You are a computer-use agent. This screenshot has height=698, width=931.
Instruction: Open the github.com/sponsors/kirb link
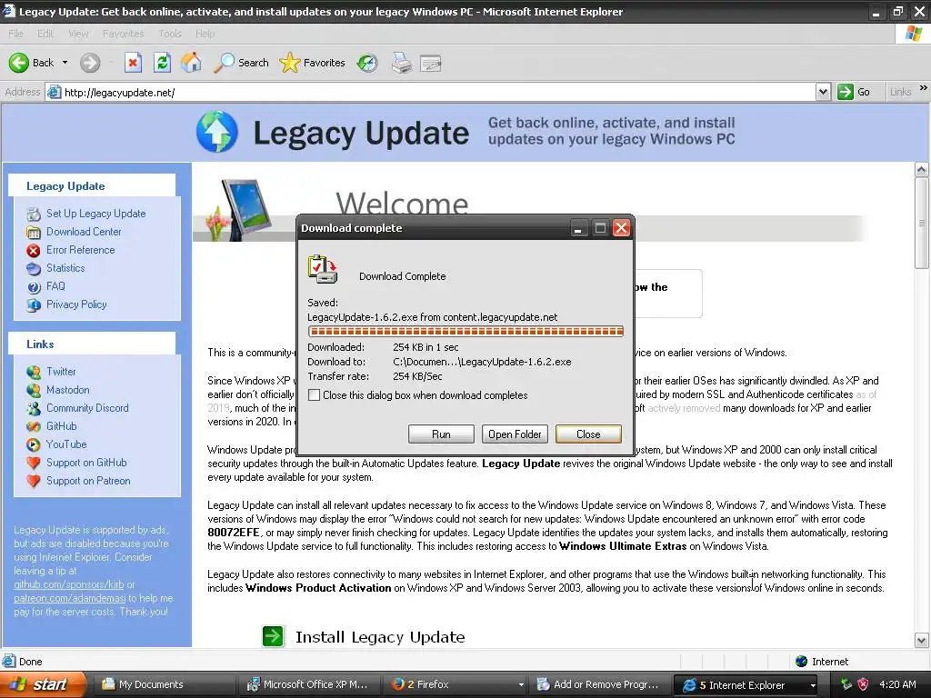click(69, 584)
